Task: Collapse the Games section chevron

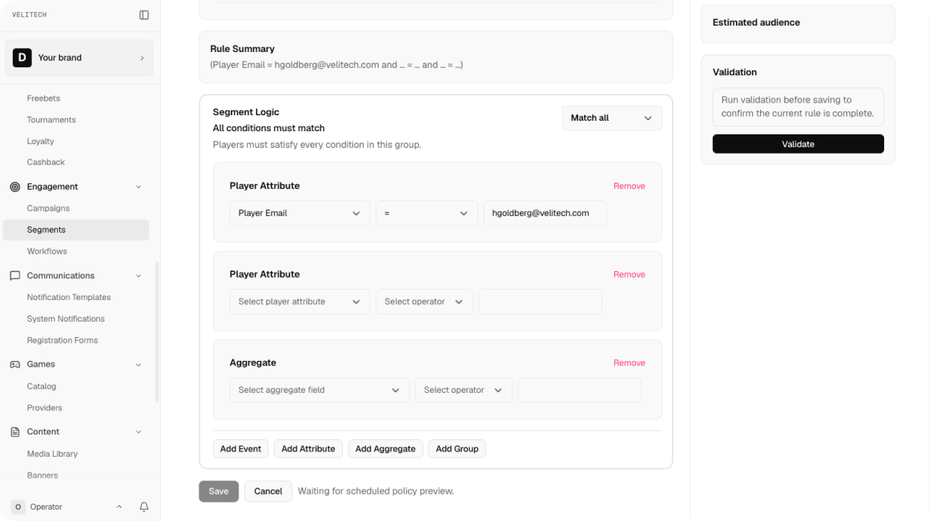Action: click(x=139, y=364)
